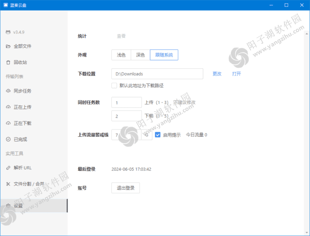Select the 浅色 appearance option
Screen dimensions: 310x236
(121, 55)
